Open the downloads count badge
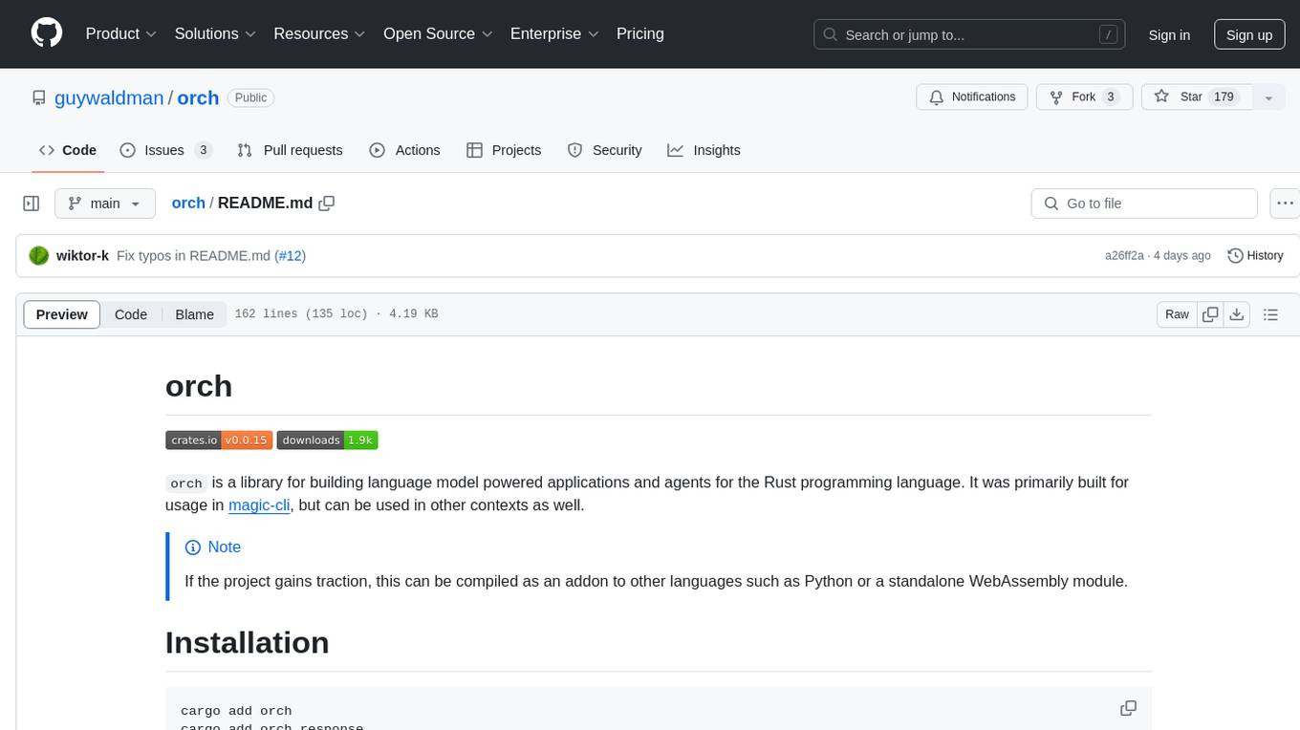This screenshot has width=1300, height=730. [328, 440]
